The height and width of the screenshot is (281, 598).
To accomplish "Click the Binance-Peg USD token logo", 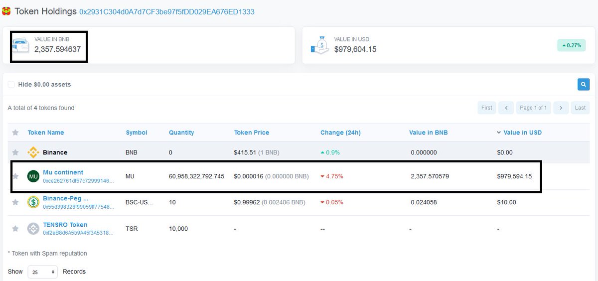I will click(33, 202).
